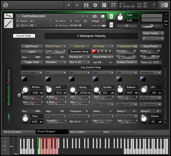Open the camera snapshot view icon
Viewport: 171px width, 156px height.
click(x=95, y=16)
